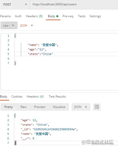Open the Pre-req. tab
Image resolution: width=118 pixels, height=149 pixels.
coord(68,16)
